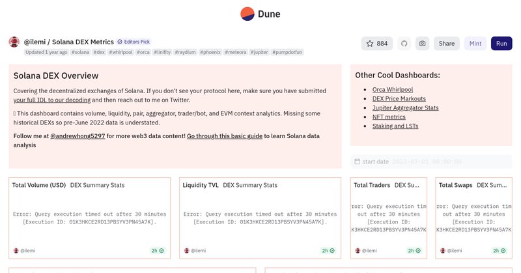This screenshot has width=521, height=273.
Task: Star the dashboard with 884 stars
Action: point(377,44)
